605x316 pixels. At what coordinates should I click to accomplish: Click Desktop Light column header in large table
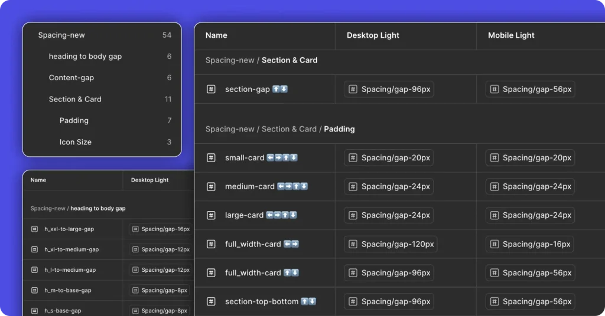[x=373, y=35]
